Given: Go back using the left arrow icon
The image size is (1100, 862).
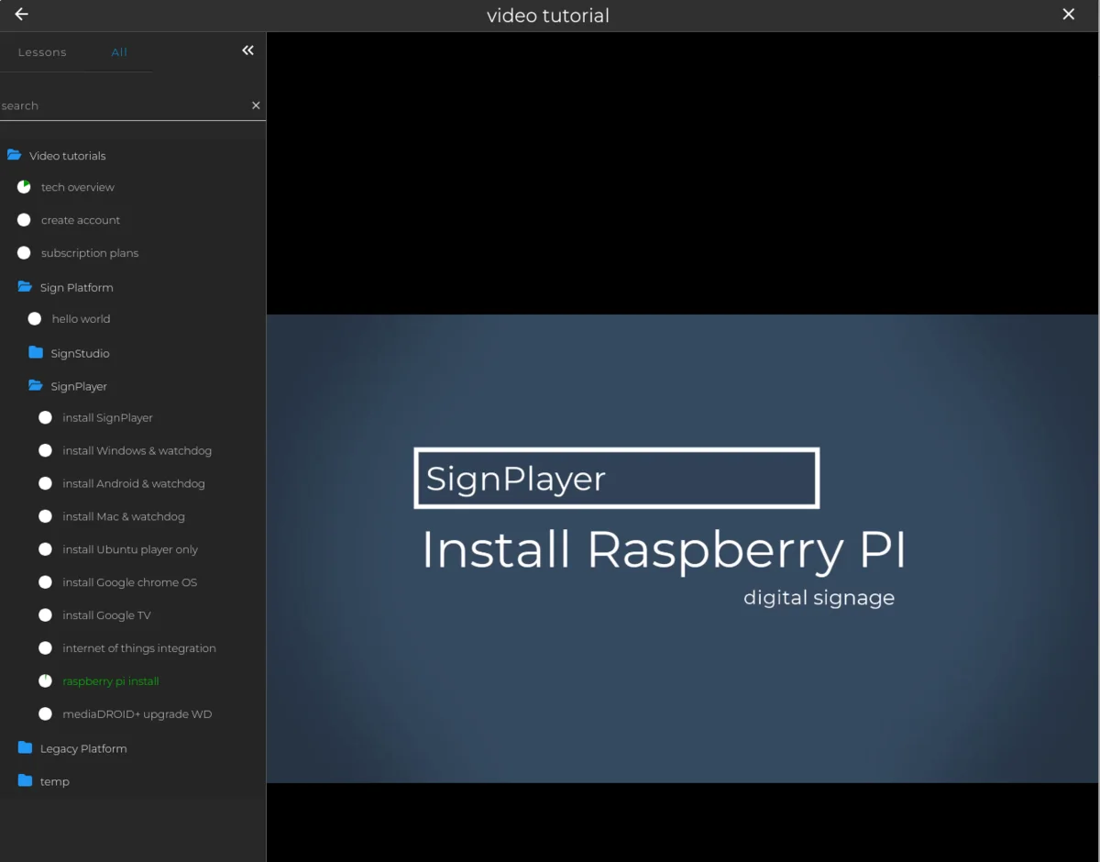Looking at the screenshot, I should click(x=22, y=15).
